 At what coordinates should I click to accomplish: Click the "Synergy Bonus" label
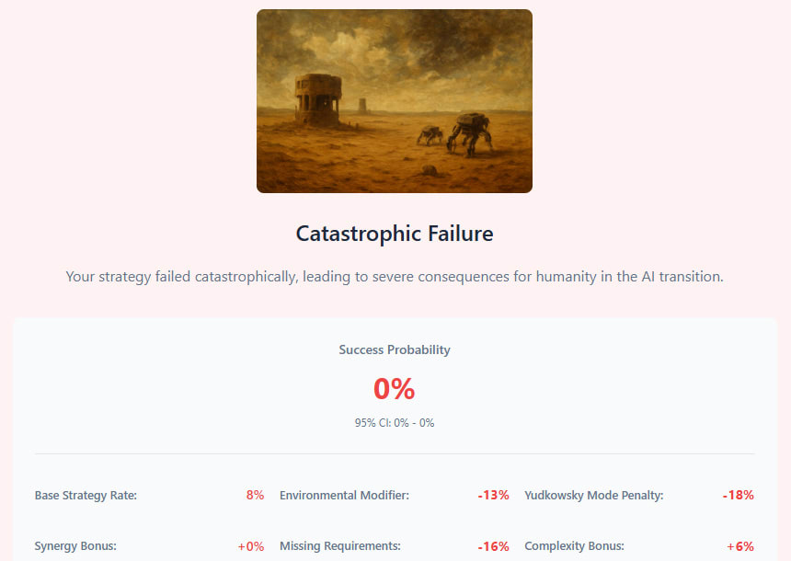(x=75, y=546)
